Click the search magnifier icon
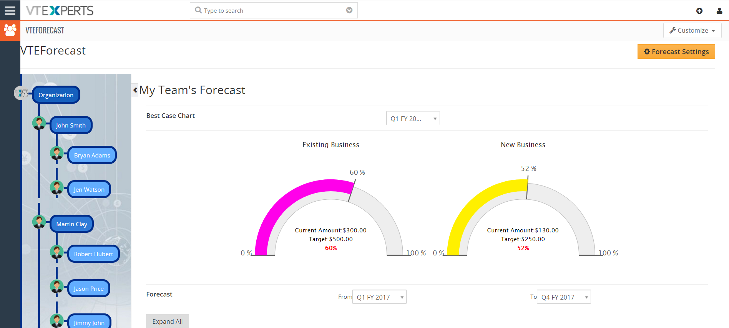729x328 pixels. (198, 10)
